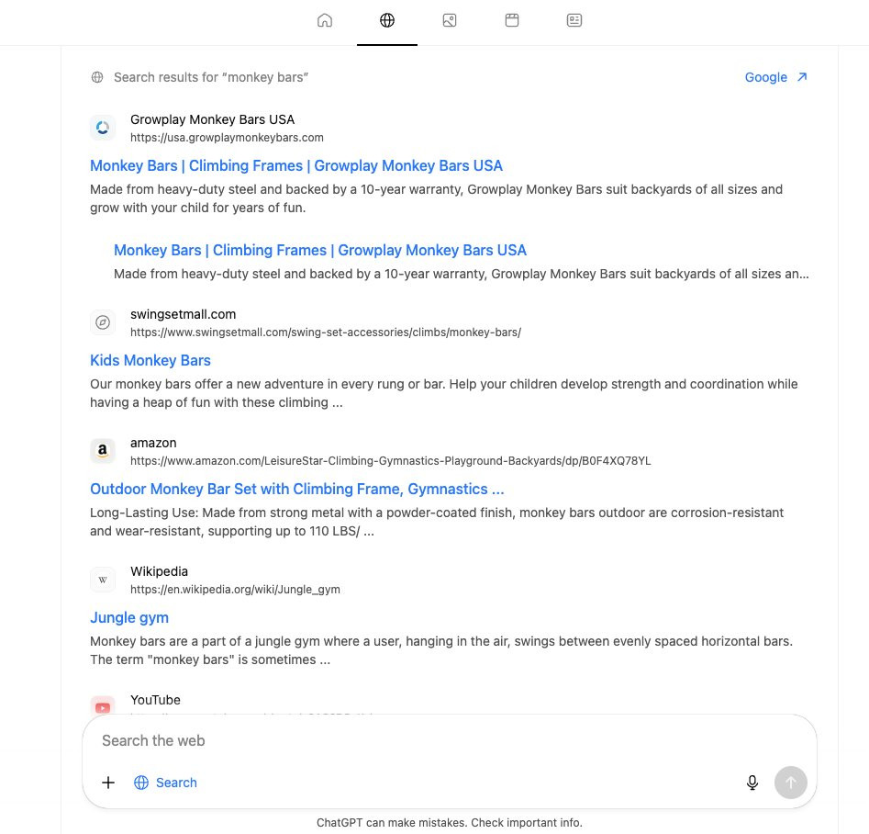The image size is (869, 834).
Task: Click the microphone dictation icon
Action: [752, 783]
